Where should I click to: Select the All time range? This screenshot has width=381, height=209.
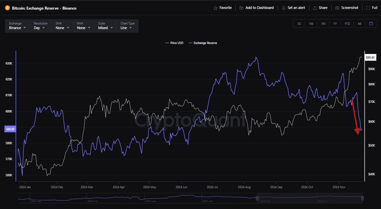click(360, 24)
